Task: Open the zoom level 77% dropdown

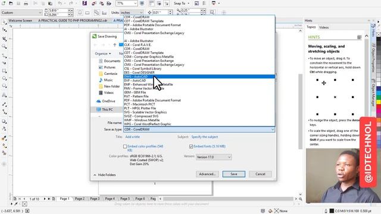Action: [135, 4]
